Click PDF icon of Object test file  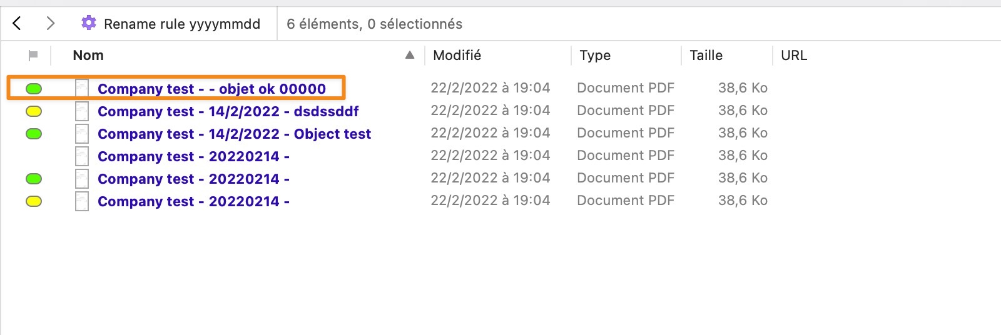(x=82, y=134)
